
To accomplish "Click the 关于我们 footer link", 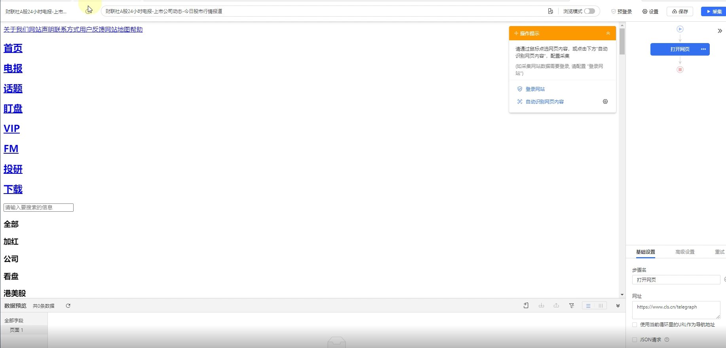I will (x=16, y=29).
